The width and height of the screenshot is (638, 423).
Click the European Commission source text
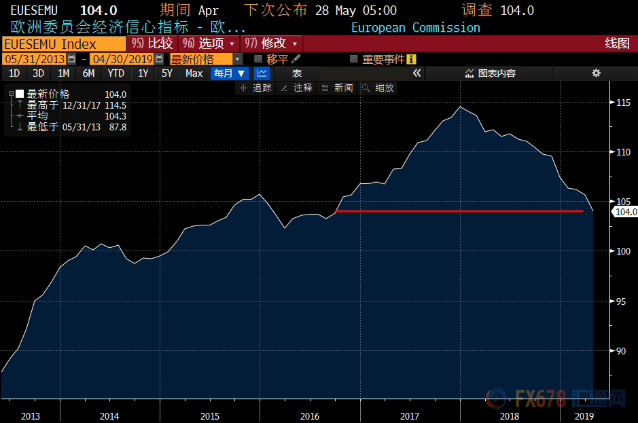(415, 28)
